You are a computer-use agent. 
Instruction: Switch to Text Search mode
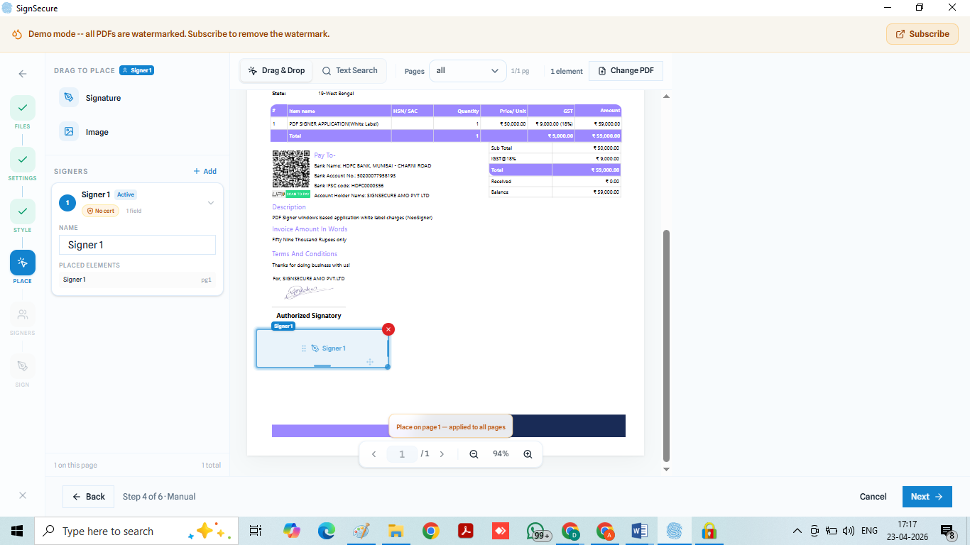(x=349, y=71)
